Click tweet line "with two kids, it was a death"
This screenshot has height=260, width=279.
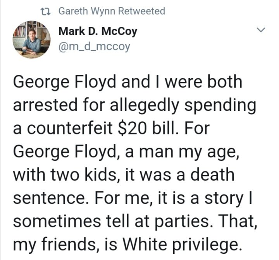pyautogui.click(x=124, y=174)
